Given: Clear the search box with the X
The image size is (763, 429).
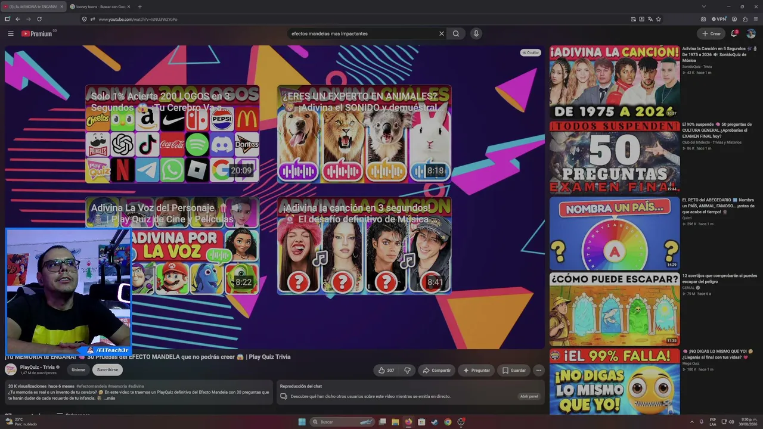Looking at the screenshot, I should tap(442, 33).
